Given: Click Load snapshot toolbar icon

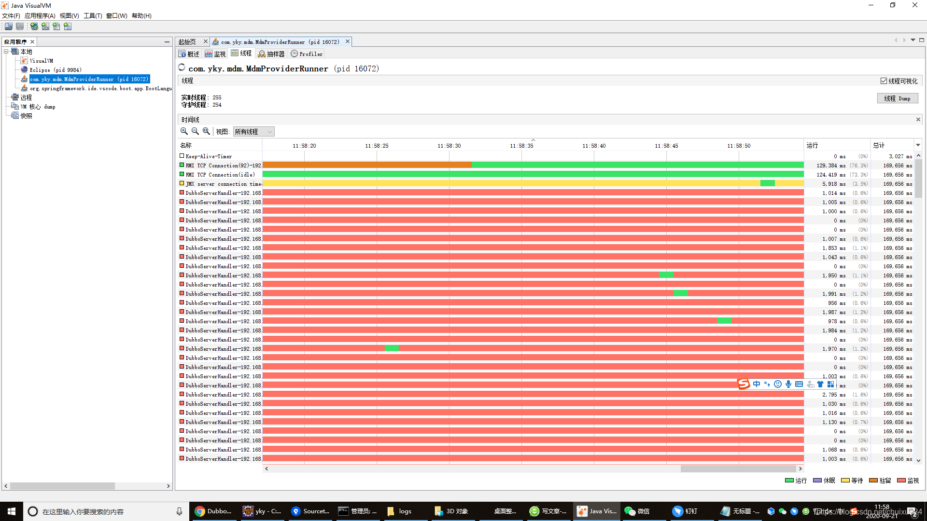Looking at the screenshot, I should pos(9,27).
